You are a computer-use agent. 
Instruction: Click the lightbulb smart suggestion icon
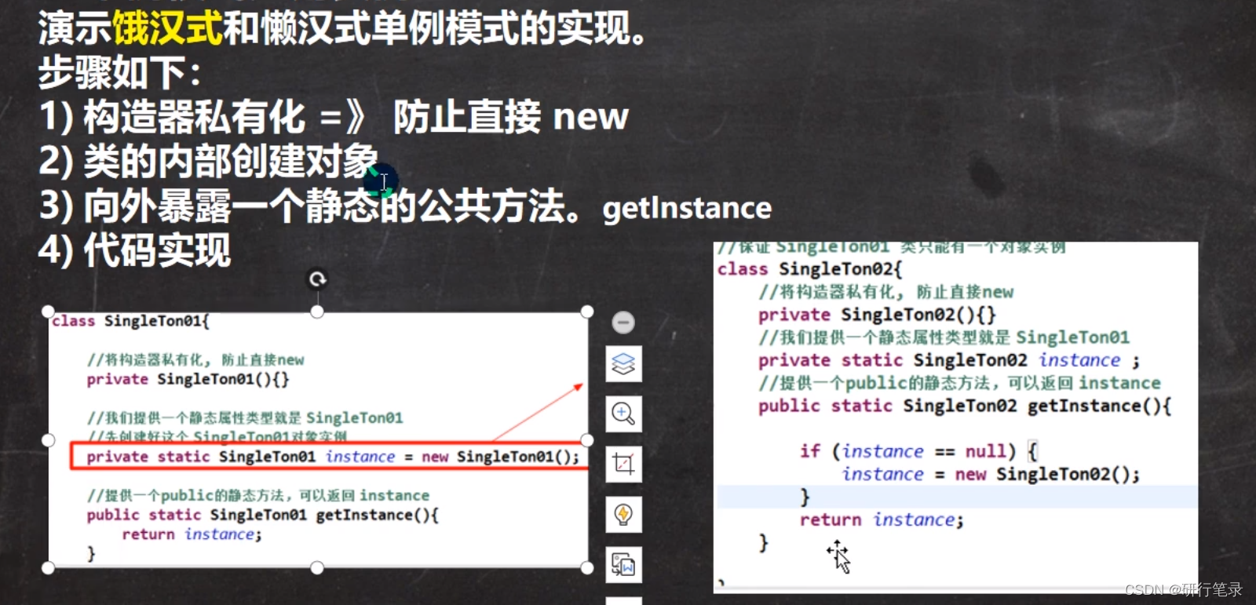[623, 514]
